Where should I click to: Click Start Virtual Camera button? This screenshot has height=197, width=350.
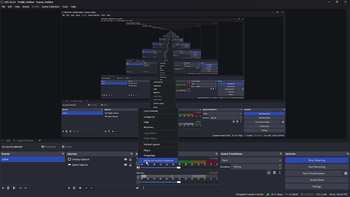(313, 173)
